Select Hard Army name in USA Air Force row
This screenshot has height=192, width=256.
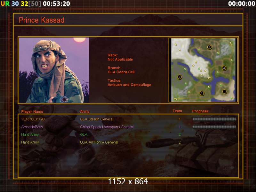tap(30, 142)
